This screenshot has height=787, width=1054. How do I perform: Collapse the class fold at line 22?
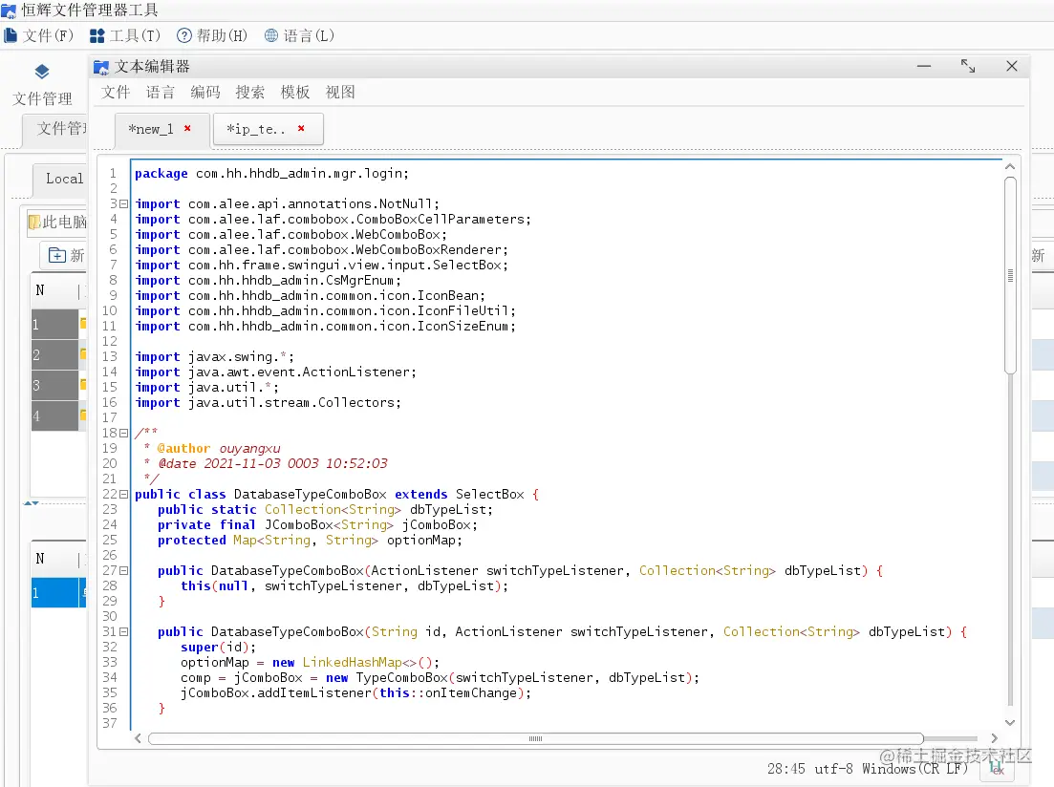click(x=123, y=494)
